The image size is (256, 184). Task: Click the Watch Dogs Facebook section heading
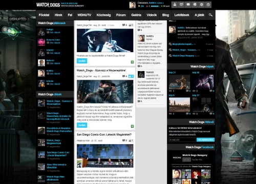tap(200, 147)
